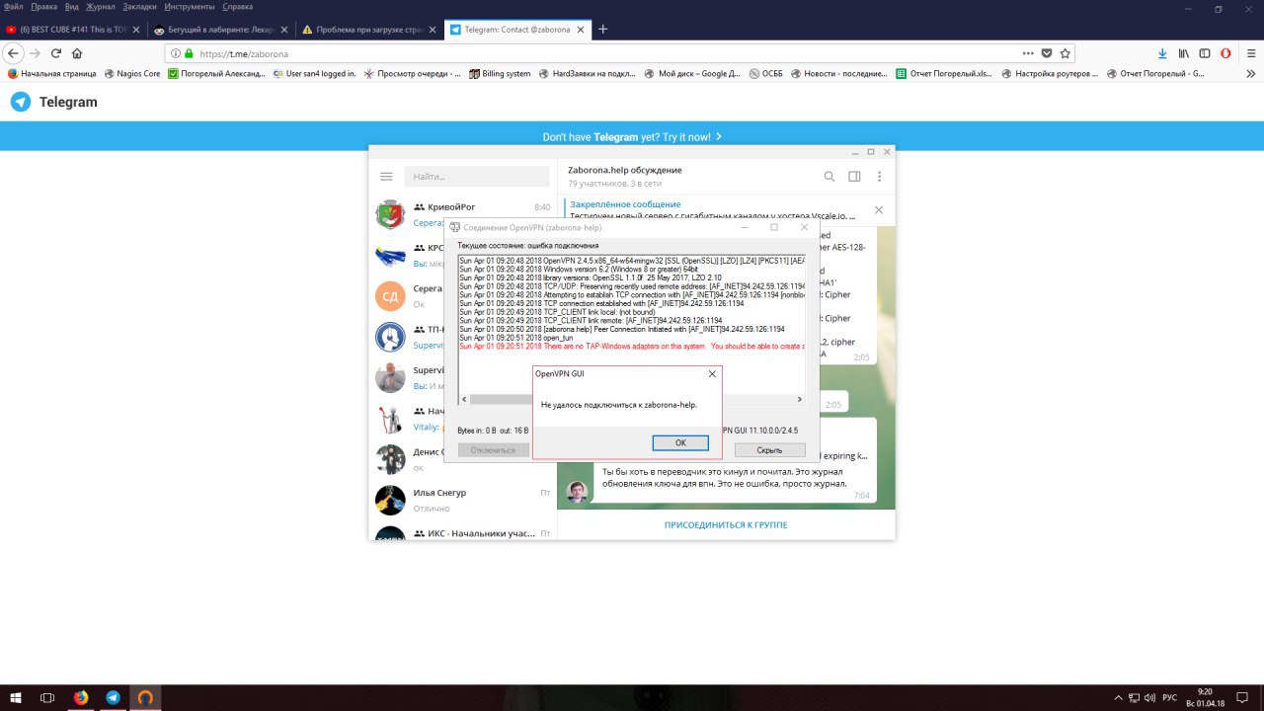The height and width of the screenshot is (711, 1264).
Task: Dismiss the pinned message with X
Action: click(x=878, y=210)
